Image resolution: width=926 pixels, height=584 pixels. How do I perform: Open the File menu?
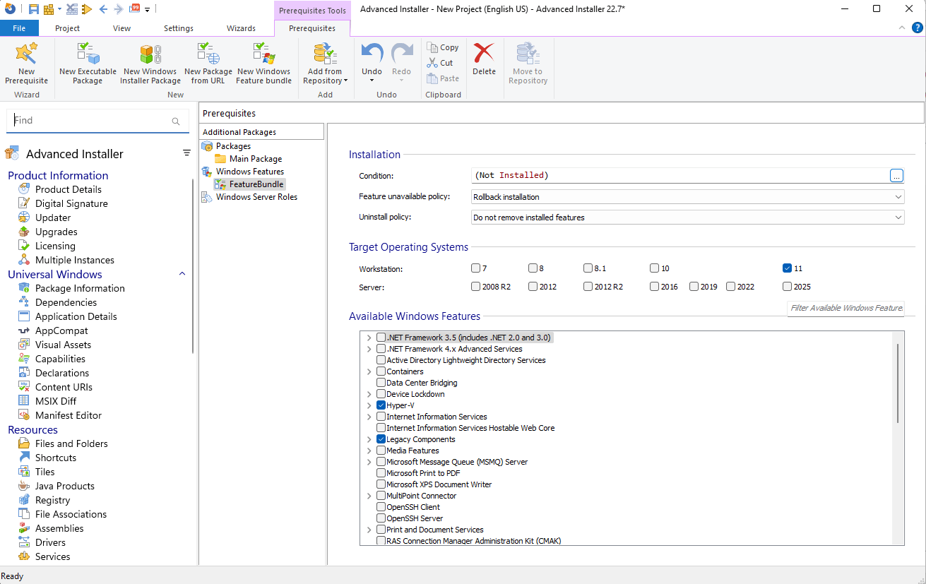click(x=19, y=28)
